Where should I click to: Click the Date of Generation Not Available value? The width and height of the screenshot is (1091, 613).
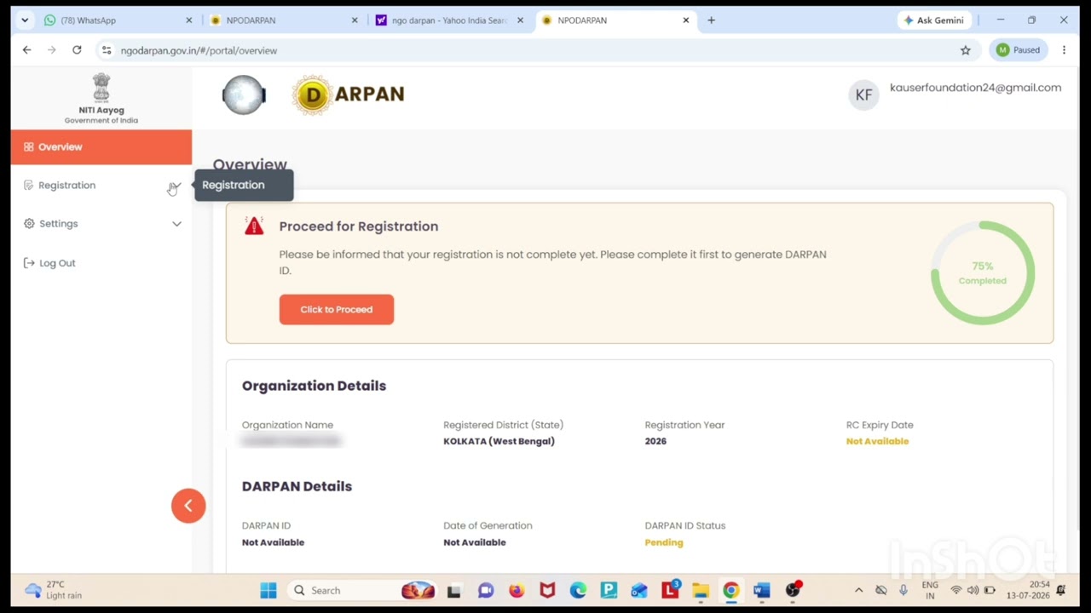(x=475, y=542)
